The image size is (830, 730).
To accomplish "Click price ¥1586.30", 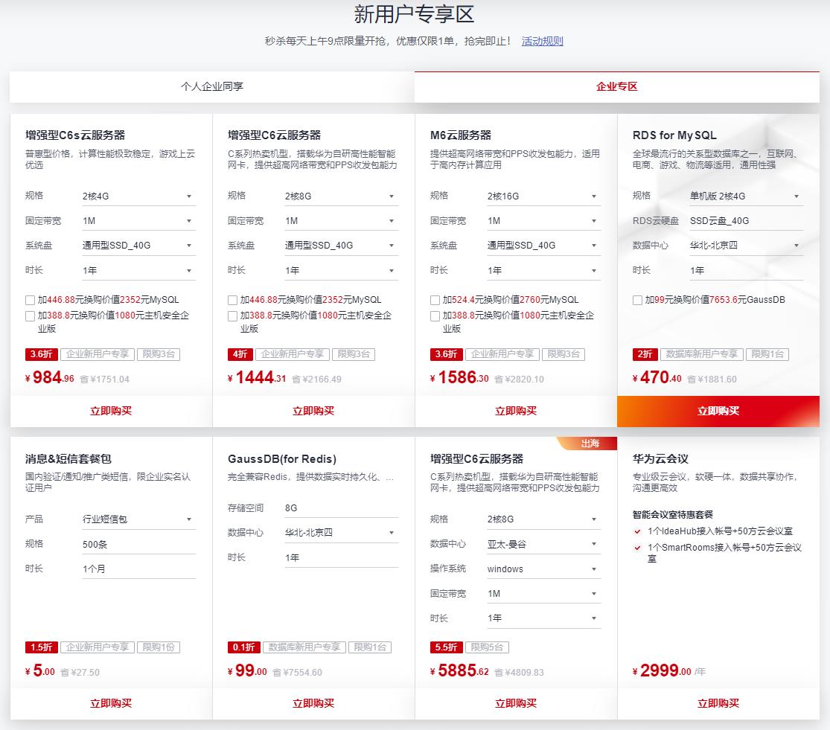I will pyautogui.click(x=459, y=378).
